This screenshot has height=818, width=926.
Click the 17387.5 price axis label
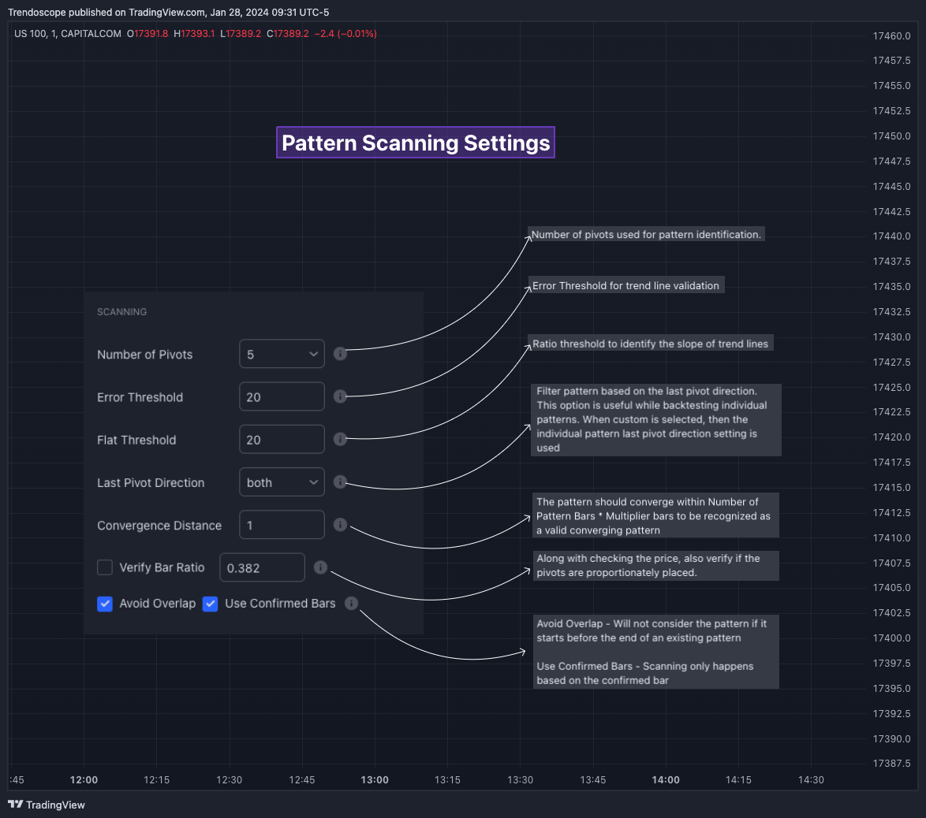[x=892, y=763]
